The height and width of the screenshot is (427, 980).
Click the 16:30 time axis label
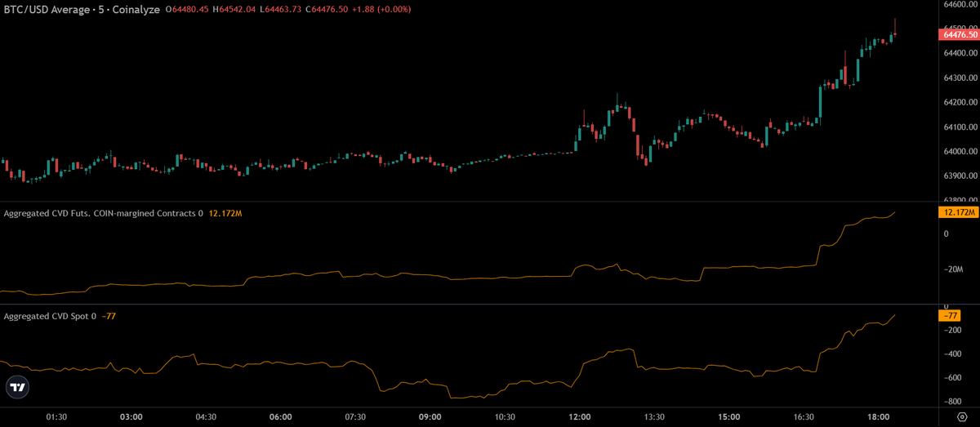click(x=804, y=416)
